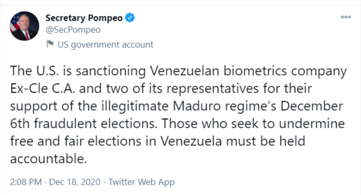This screenshot has width=361, height=195.
Task: Open the tweet's three-dot More options menu
Action: (345, 17)
